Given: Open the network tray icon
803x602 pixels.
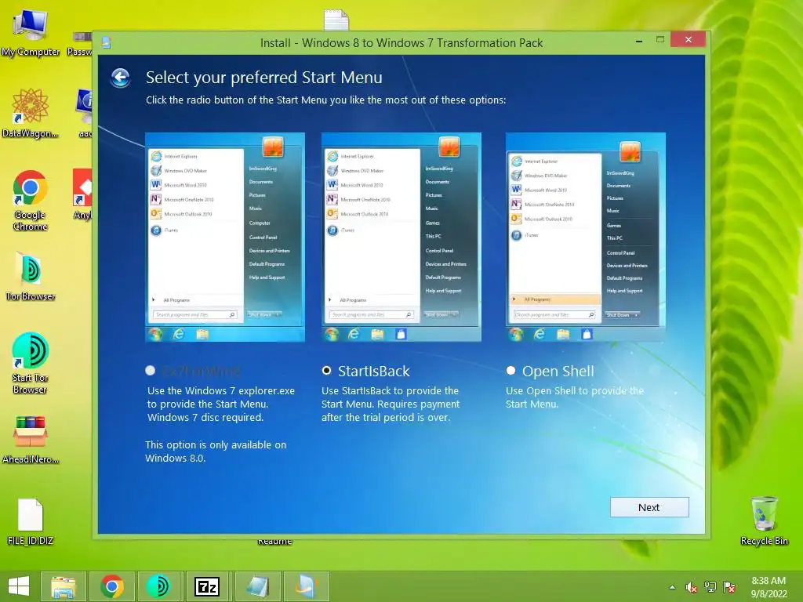Looking at the screenshot, I should (x=710, y=587).
